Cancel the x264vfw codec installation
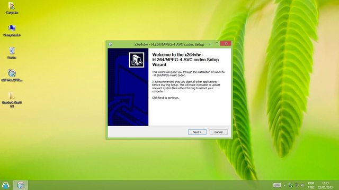 [x=218, y=132]
